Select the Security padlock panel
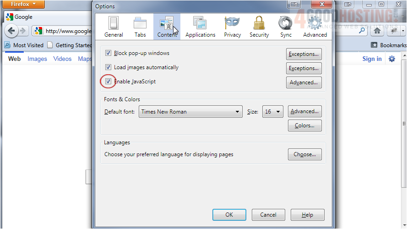The height and width of the screenshot is (229, 407). click(x=259, y=27)
